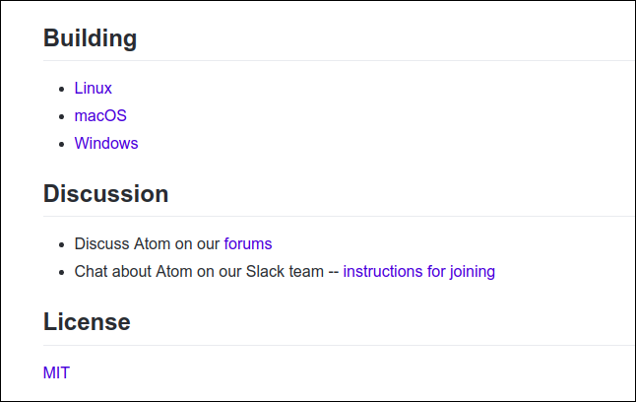Open the Linux build instructions link
636x402 pixels.
coord(93,88)
